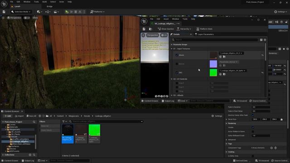
Task: Click browse to asset icon under ORD texture
Action: coord(224,74)
